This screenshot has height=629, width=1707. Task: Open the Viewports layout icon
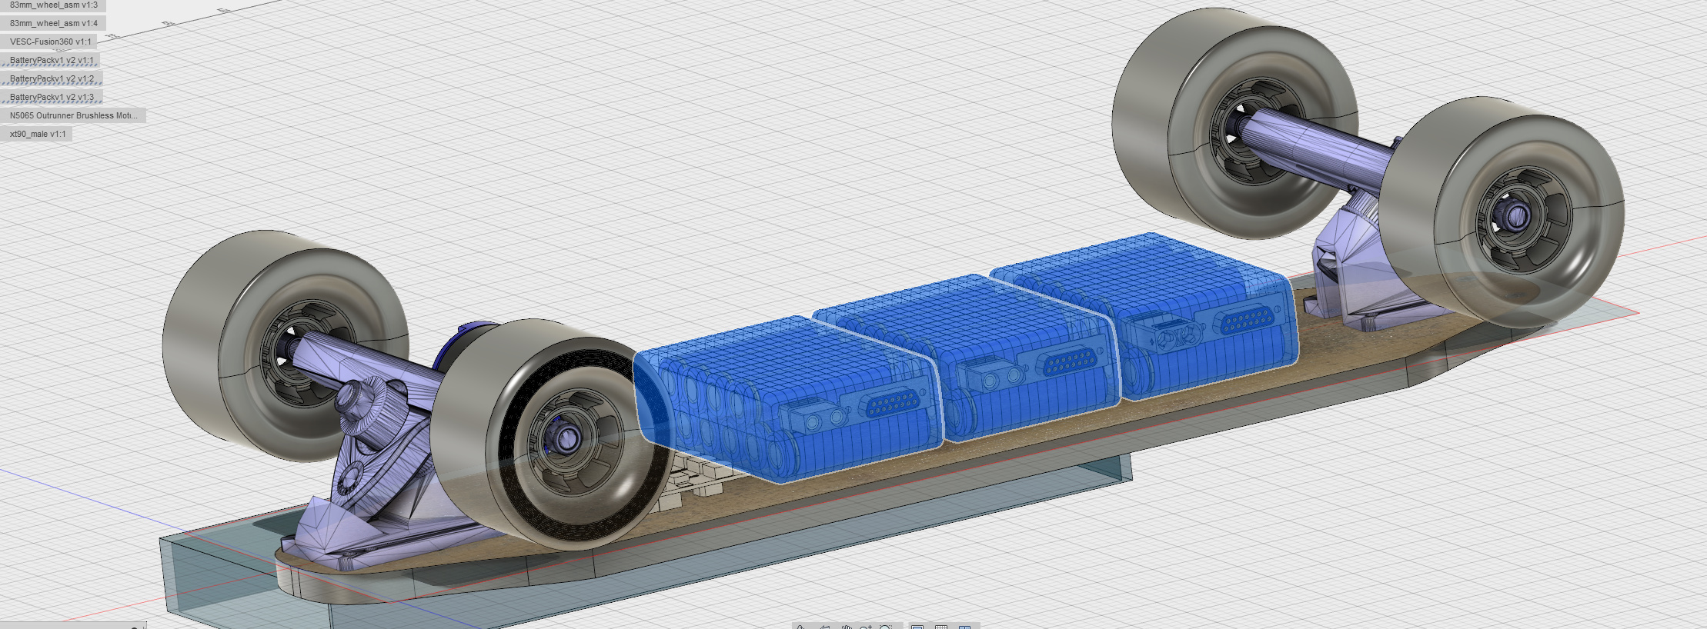point(964,627)
